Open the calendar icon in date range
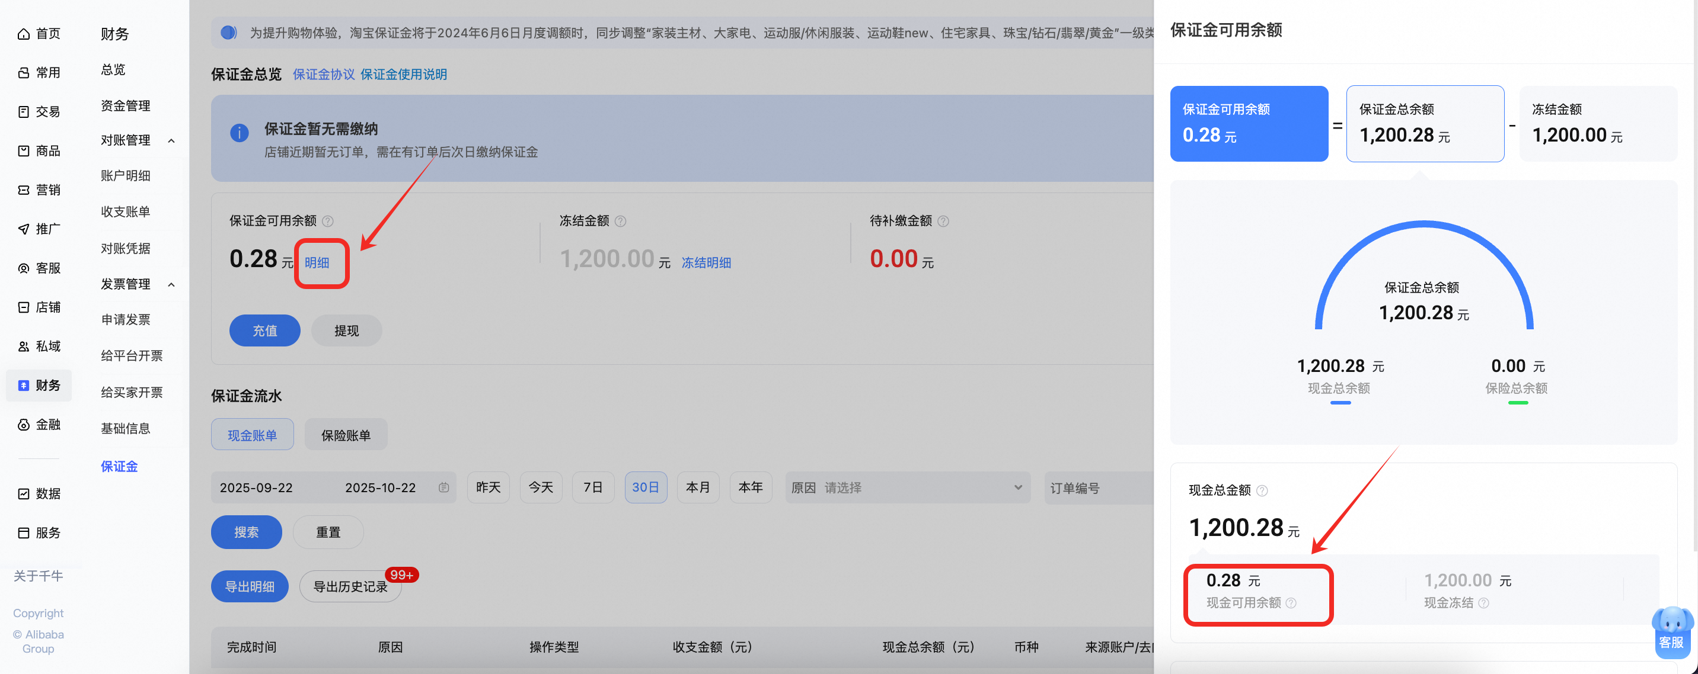The width and height of the screenshot is (1698, 674). click(443, 487)
